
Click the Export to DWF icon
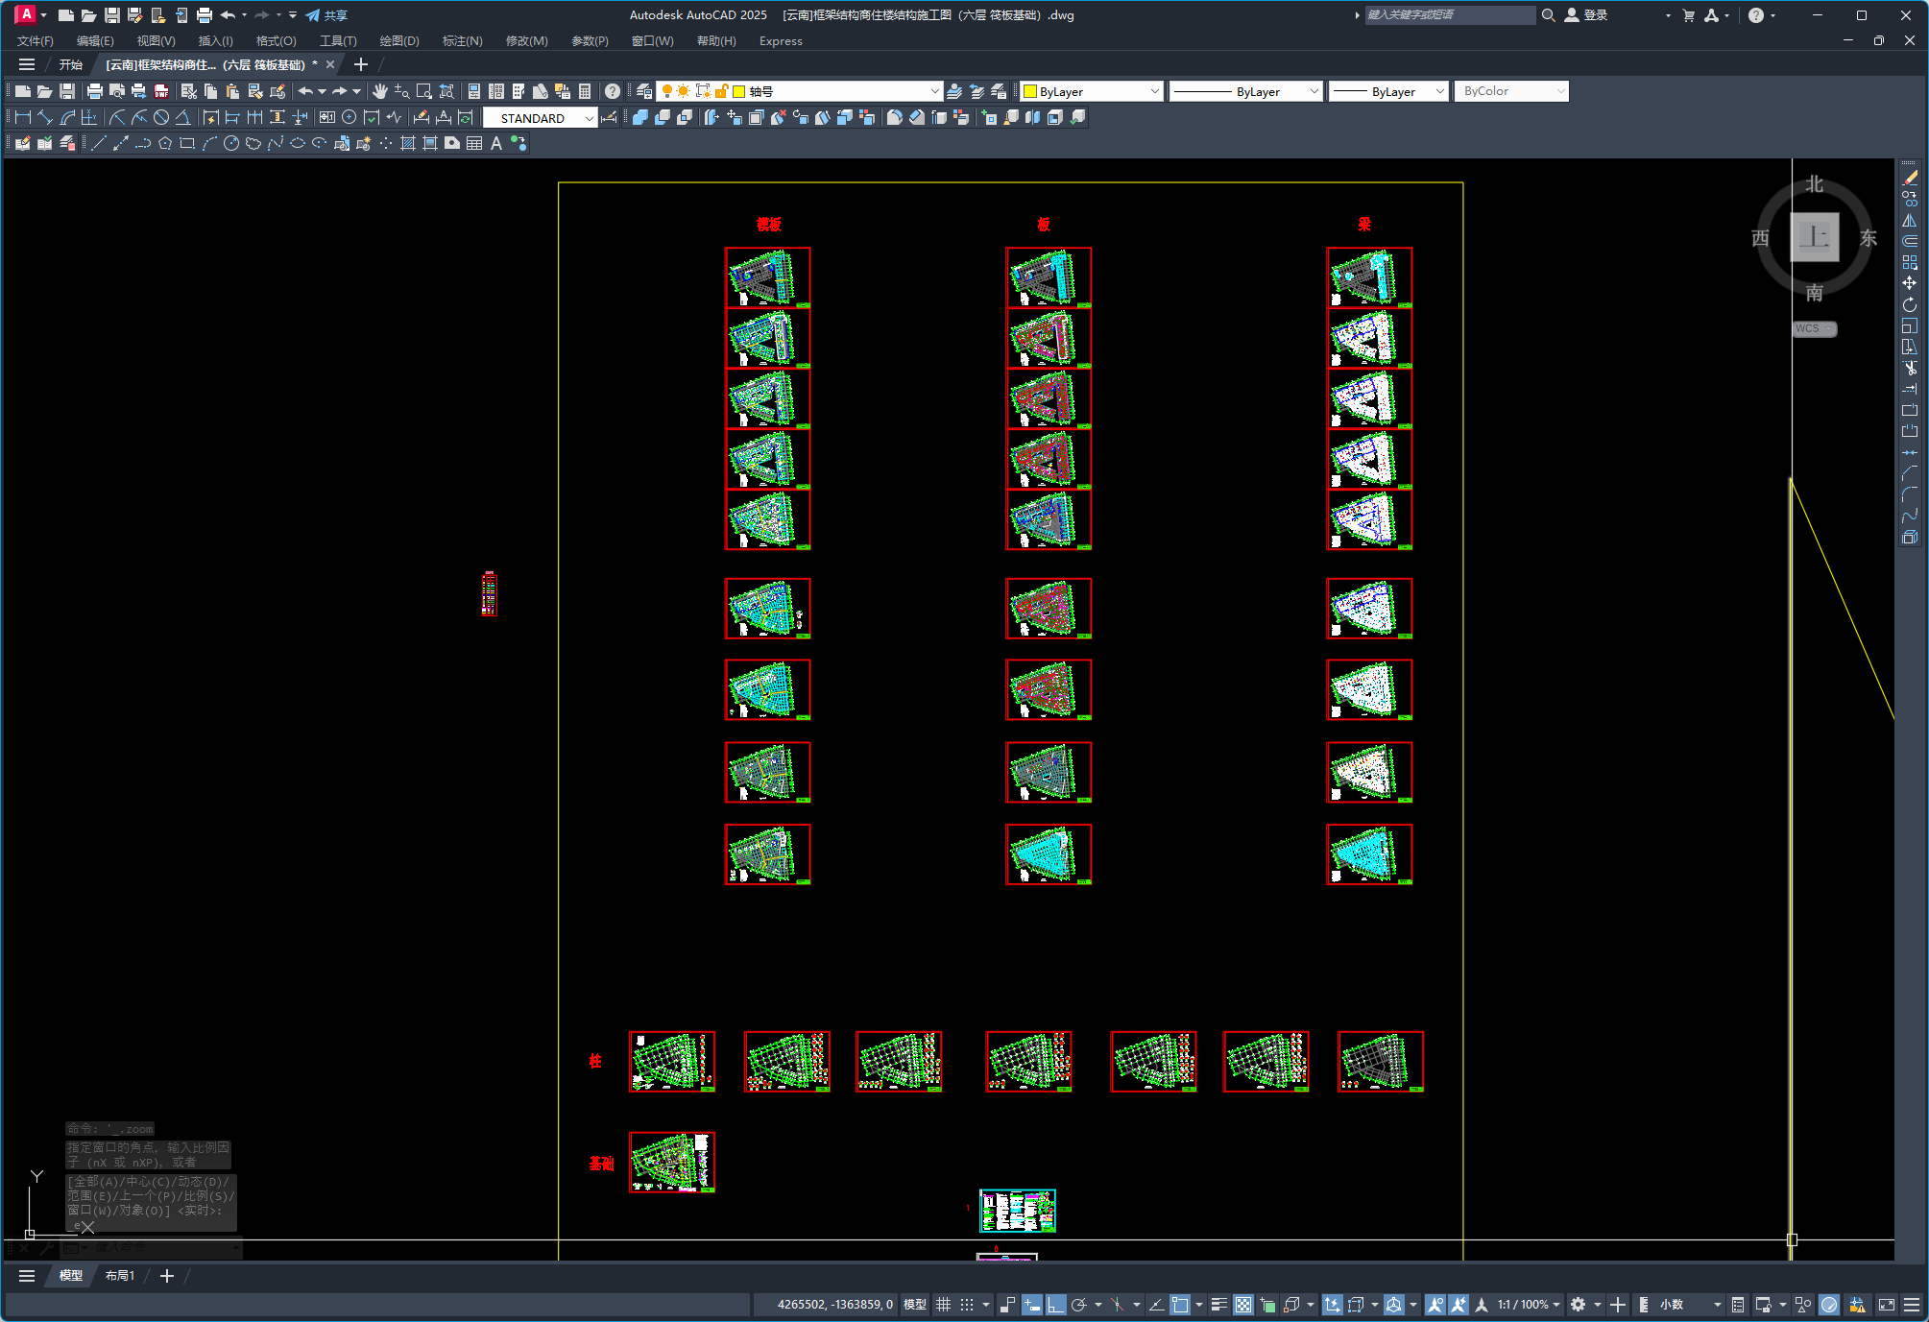[161, 91]
